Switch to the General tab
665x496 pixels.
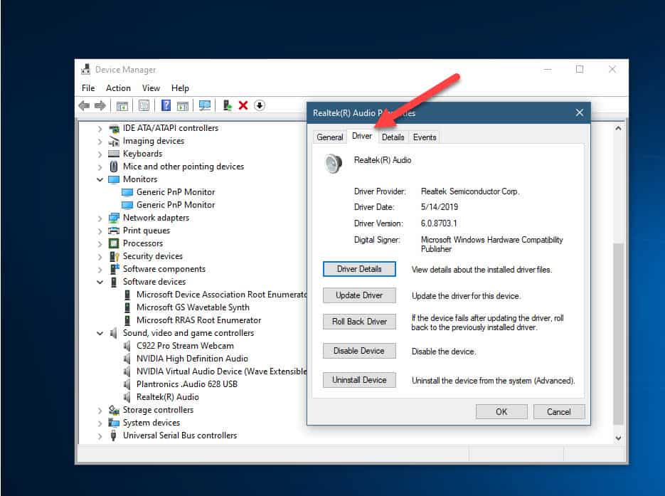pyautogui.click(x=329, y=137)
